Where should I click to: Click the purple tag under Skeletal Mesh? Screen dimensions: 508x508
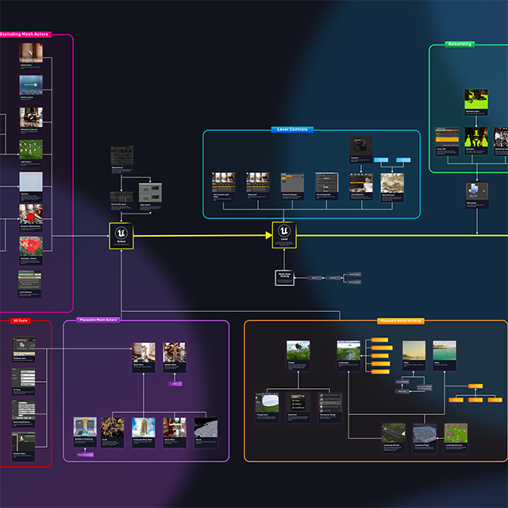click(x=175, y=383)
